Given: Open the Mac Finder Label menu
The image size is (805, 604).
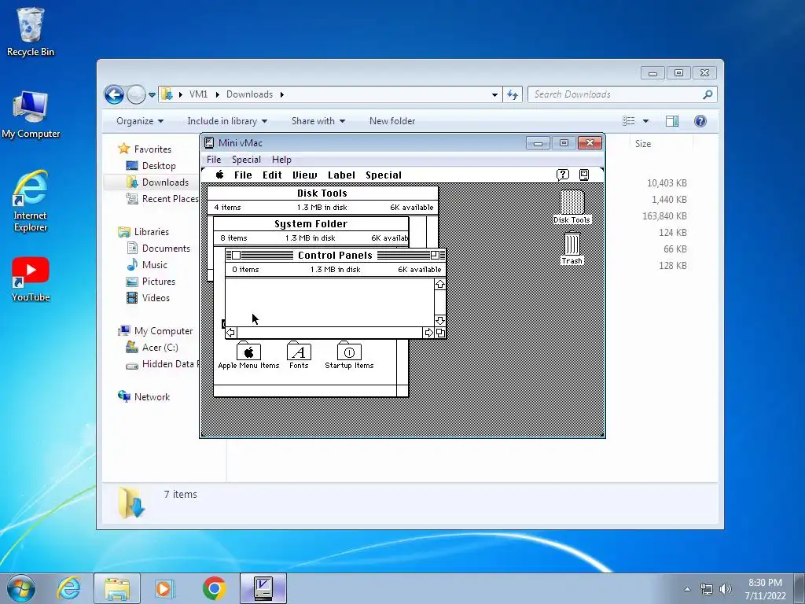Looking at the screenshot, I should tap(341, 175).
